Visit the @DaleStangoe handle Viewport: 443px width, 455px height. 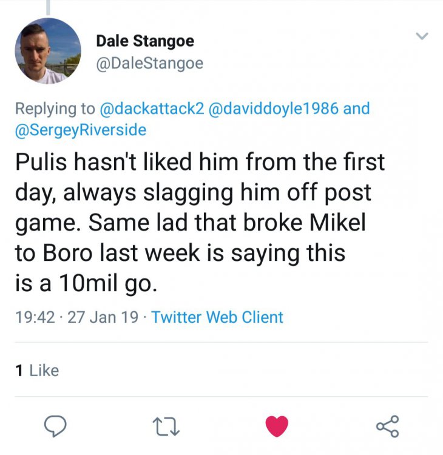point(150,63)
